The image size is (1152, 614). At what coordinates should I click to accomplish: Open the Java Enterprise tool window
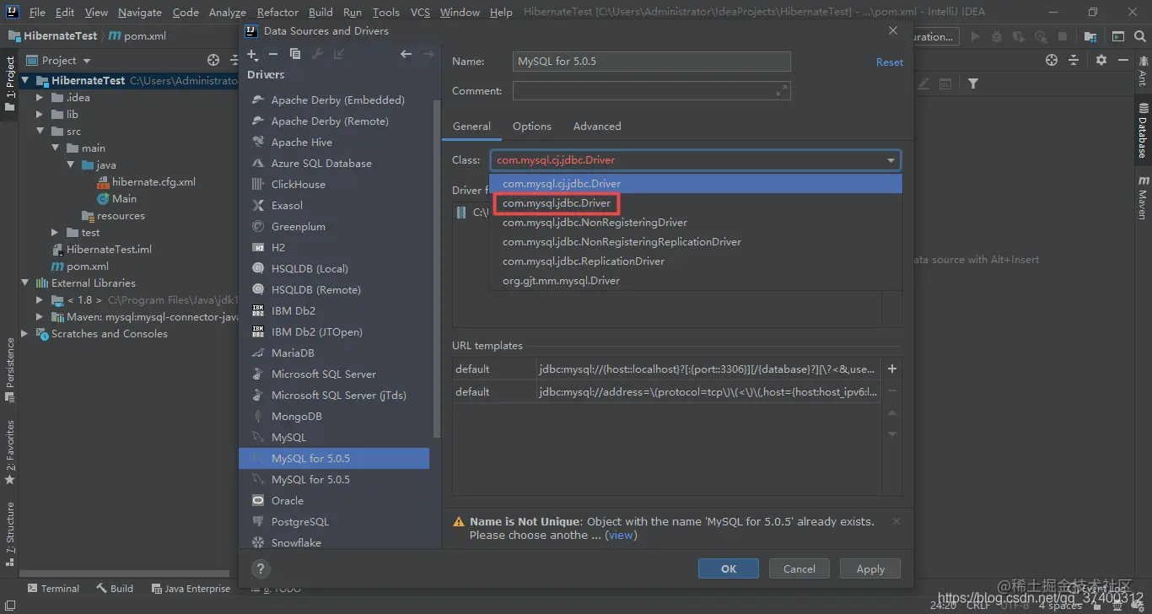point(191,588)
